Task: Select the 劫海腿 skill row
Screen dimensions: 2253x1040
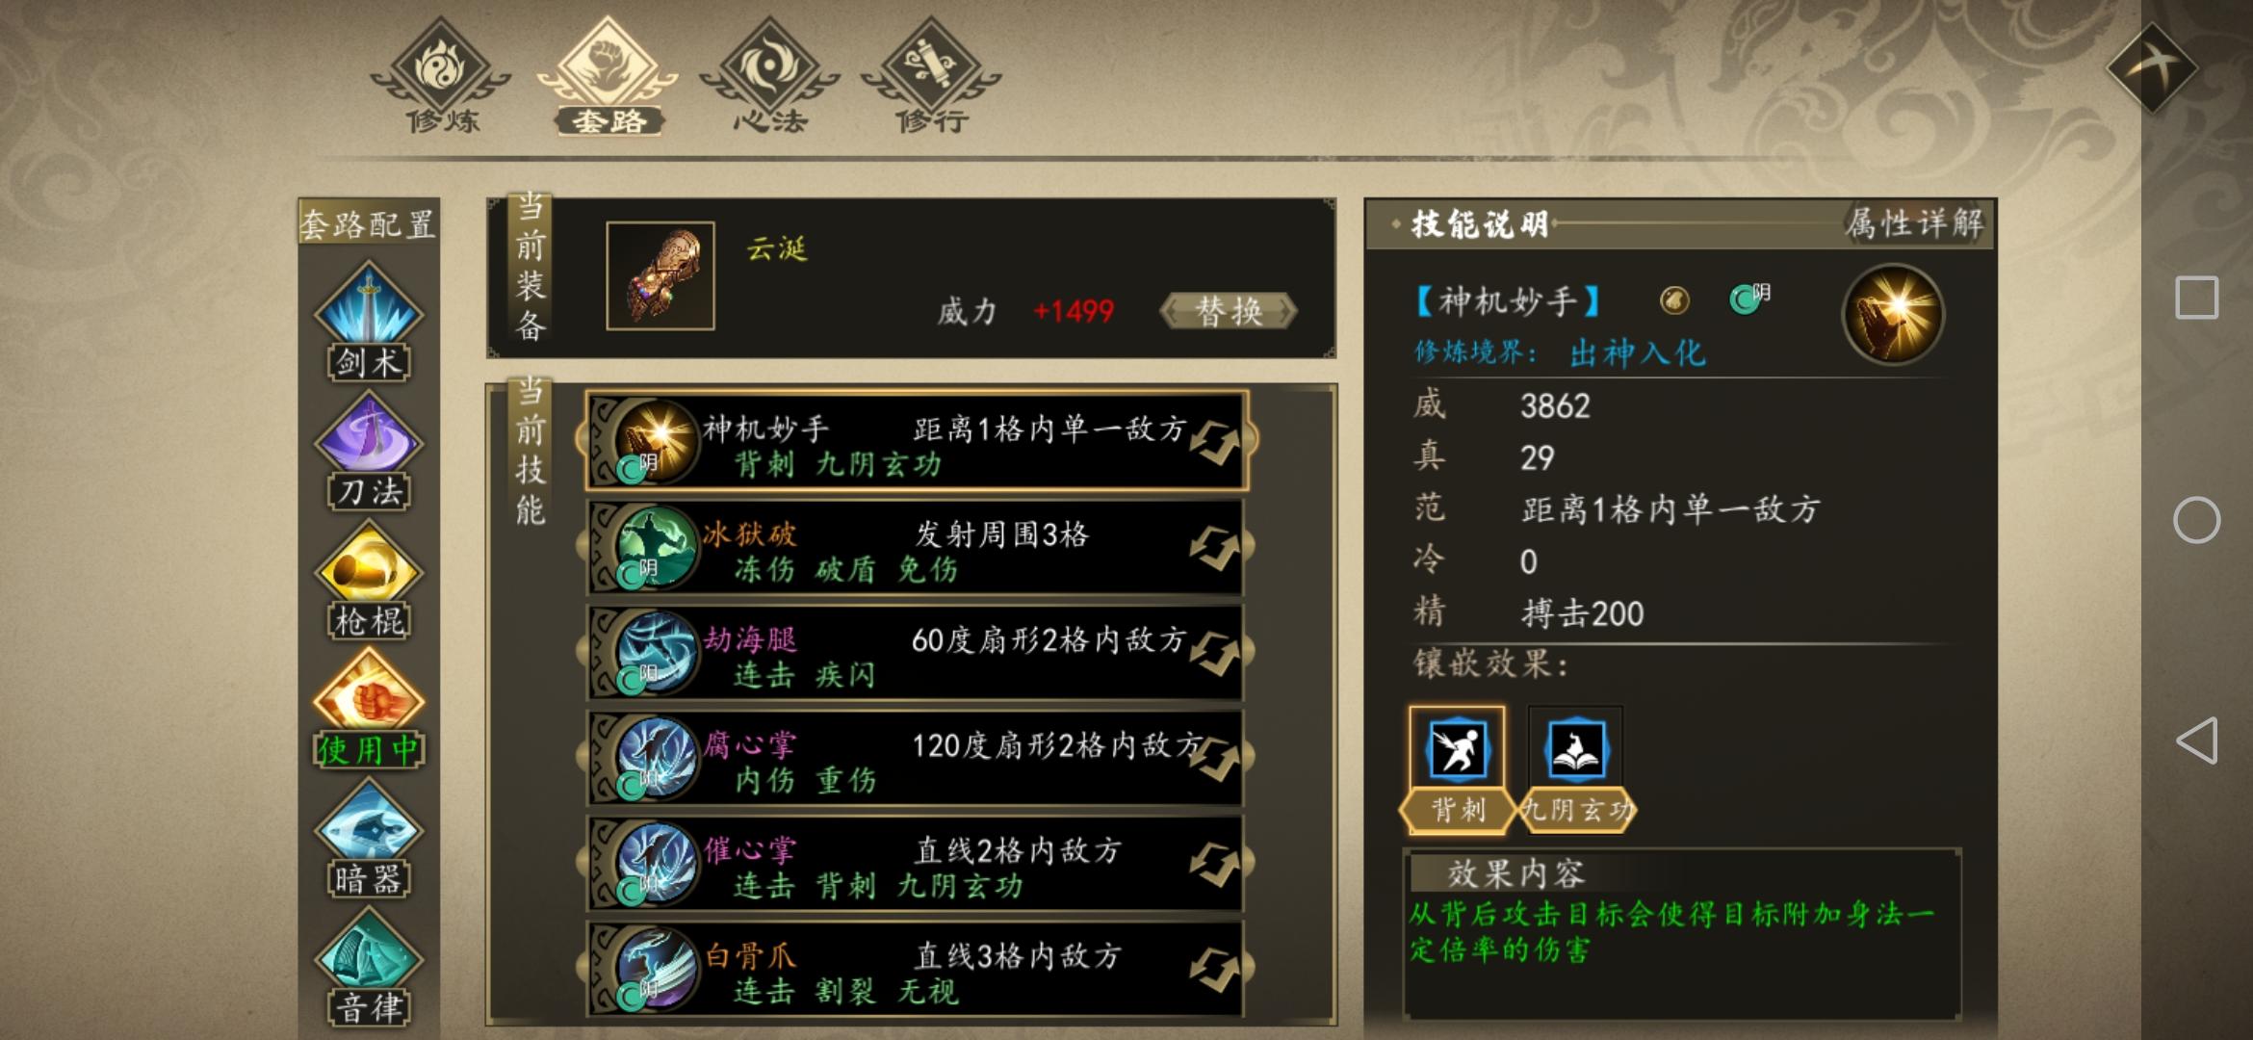Action: tap(915, 653)
